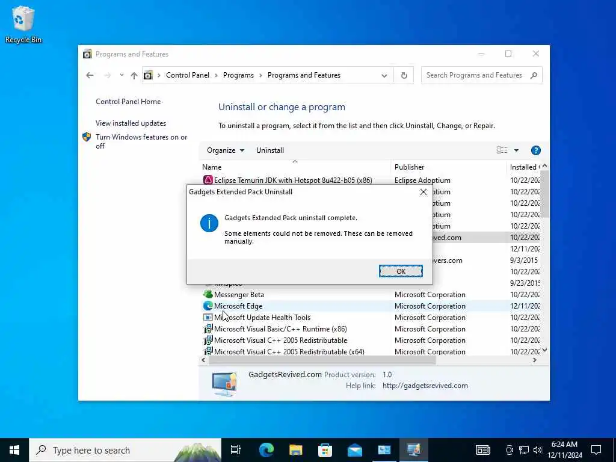This screenshot has width=616, height=462.
Task: Sort by the Publisher column header
Action: click(448, 167)
